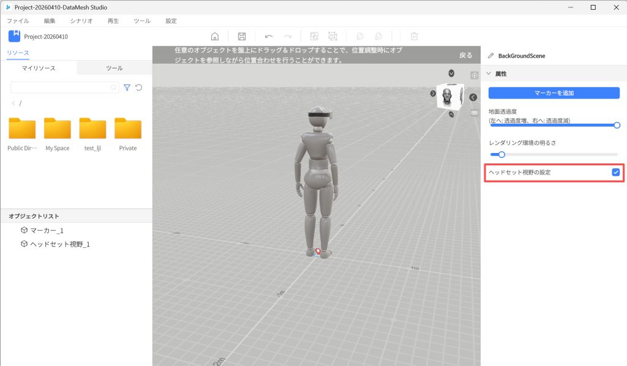Click the pencil icon beside BackGroundScene
This screenshot has height=366, width=627.
pyautogui.click(x=490, y=56)
